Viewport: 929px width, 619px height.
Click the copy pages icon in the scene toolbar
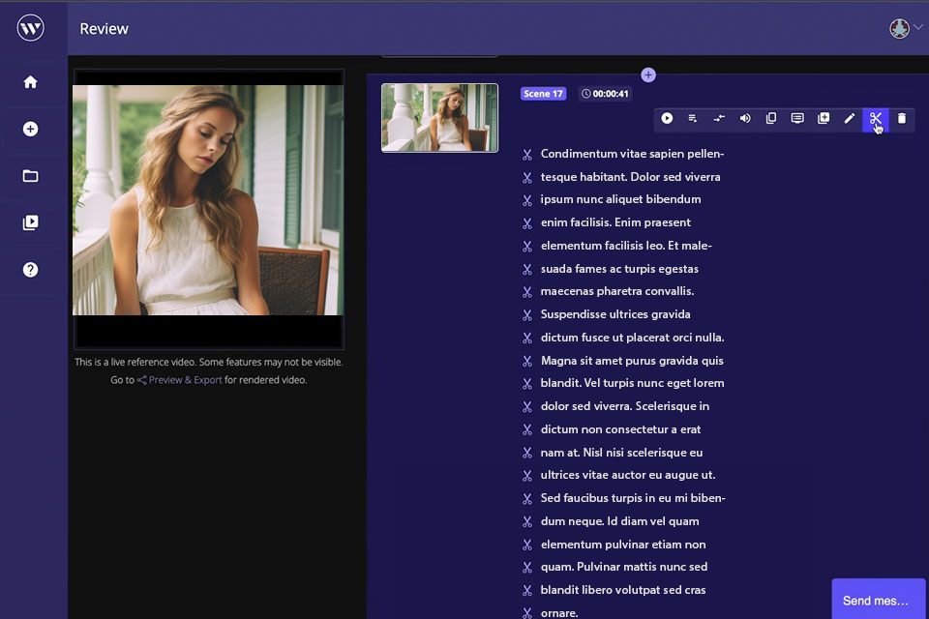click(771, 118)
